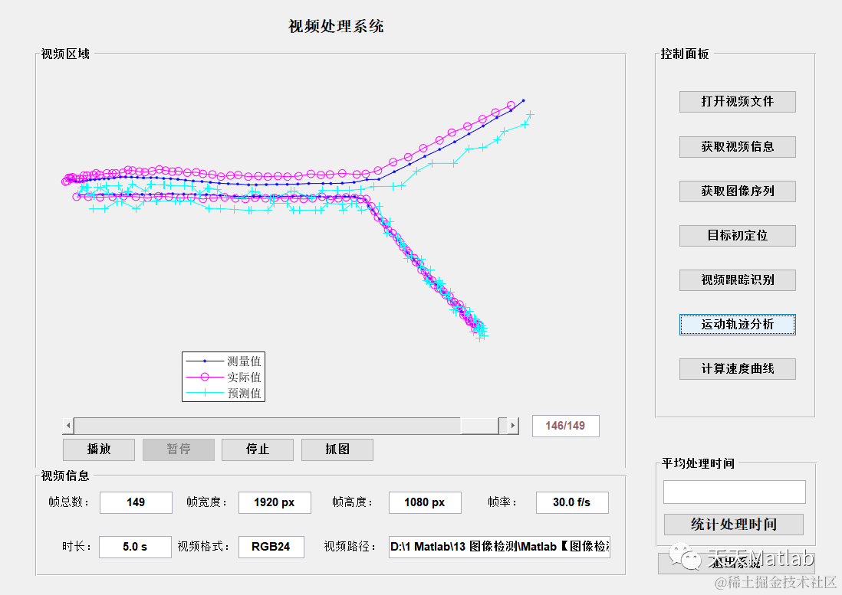Click the frame slider right arrow
Screen dimensions: 842x595
click(513, 426)
